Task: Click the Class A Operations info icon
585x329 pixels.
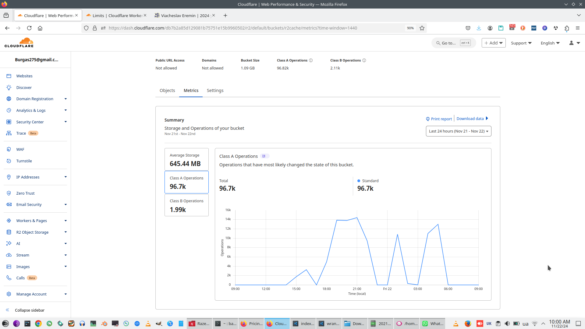Action: point(311,60)
